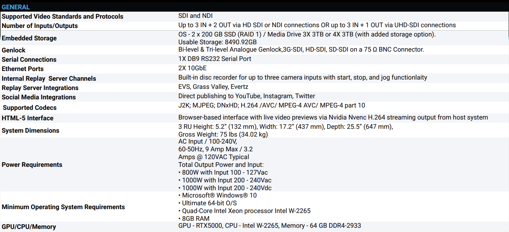509x232 pixels.
Task: Select the Ethernet Ports label
Action: click(x=25, y=69)
